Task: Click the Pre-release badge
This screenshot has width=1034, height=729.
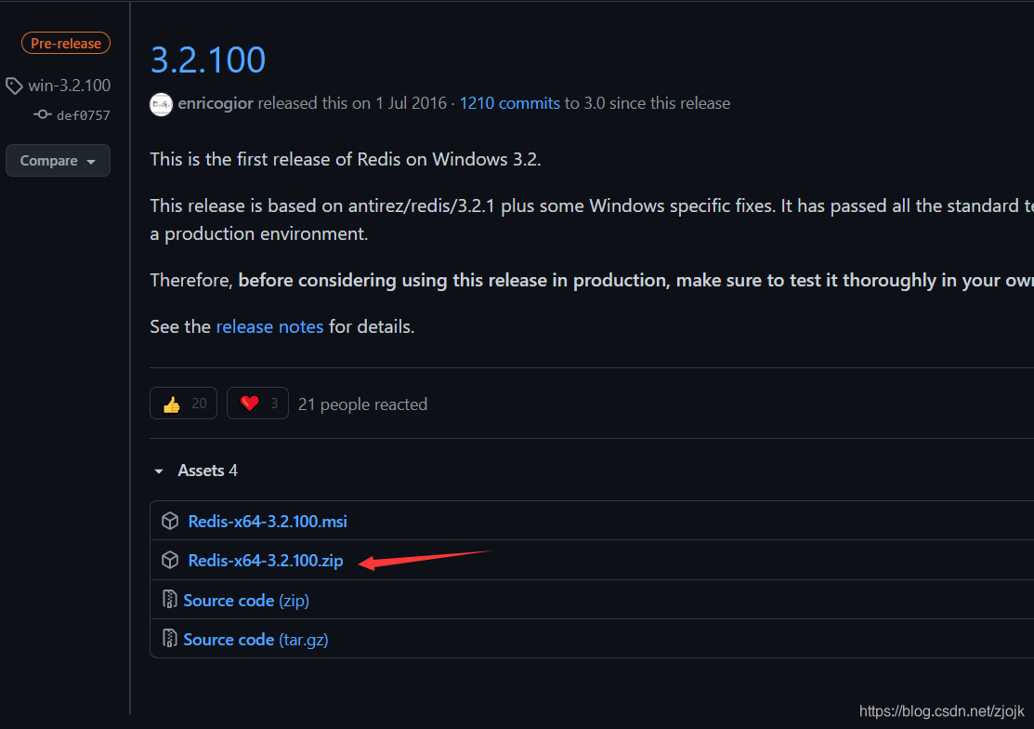Action: (66, 44)
